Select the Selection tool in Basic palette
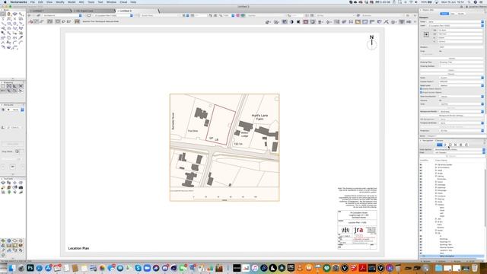 pos(3,14)
